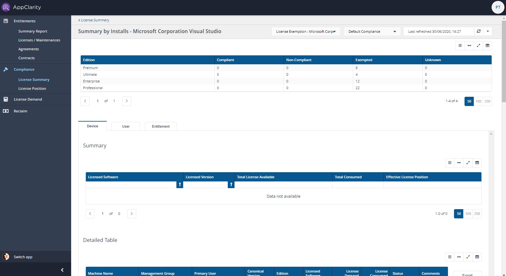Click inner panel scroll up arrow
This screenshot has width=506, height=276.
point(491,134)
